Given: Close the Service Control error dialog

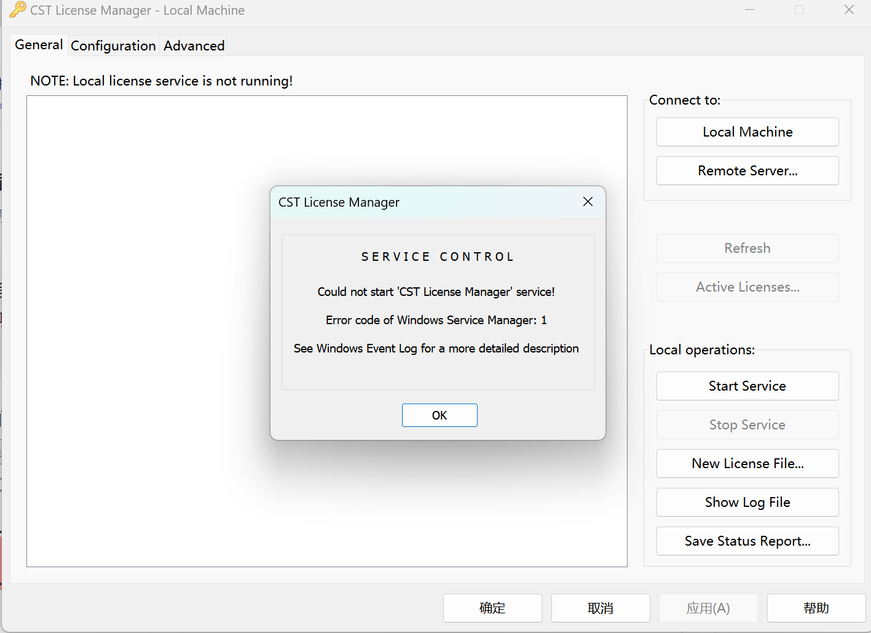Looking at the screenshot, I should 588,202.
